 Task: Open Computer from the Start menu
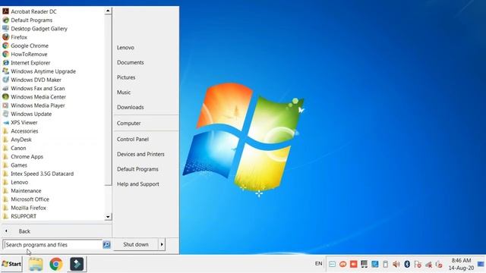[x=128, y=123]
